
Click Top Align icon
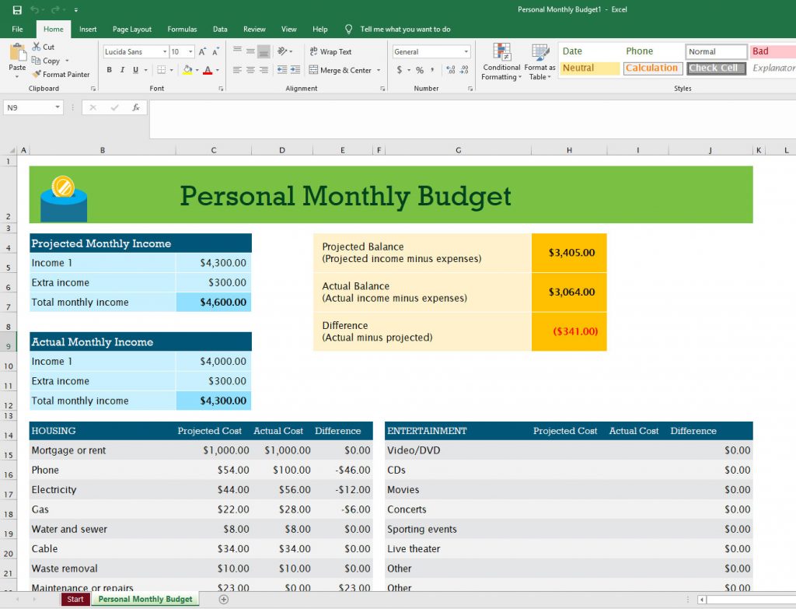pyautogui.click(x=237, y=51)
